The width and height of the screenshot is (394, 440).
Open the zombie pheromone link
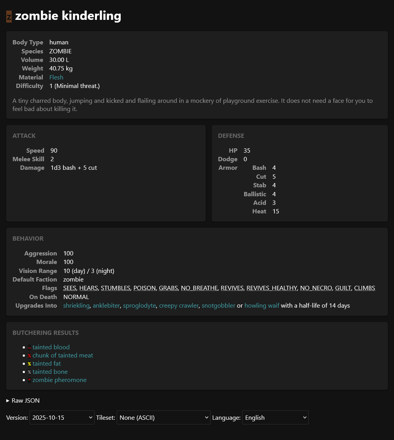[x=60, y=380]
